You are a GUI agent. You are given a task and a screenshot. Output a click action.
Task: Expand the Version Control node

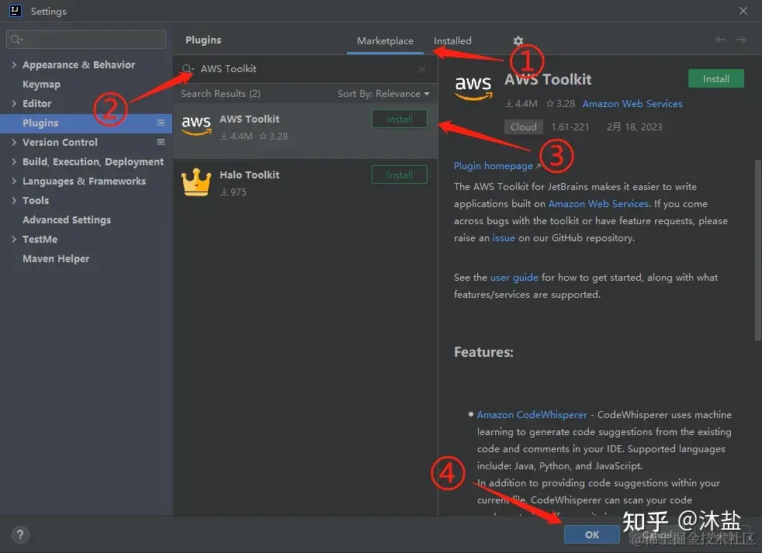14,143
